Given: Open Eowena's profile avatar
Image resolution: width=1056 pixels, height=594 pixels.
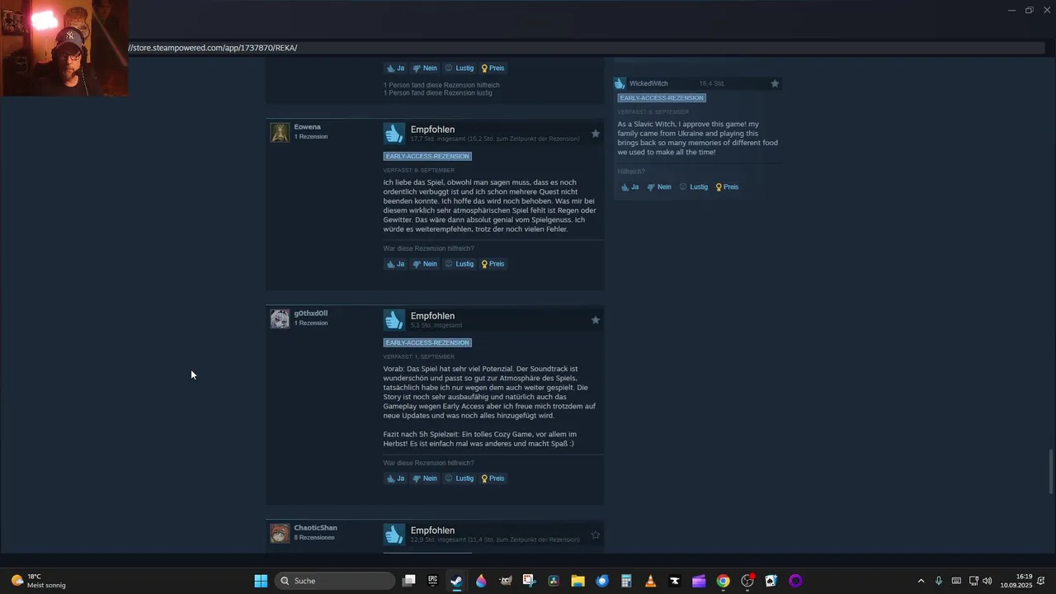Looking at the screenshot, I should pos(280,132).
